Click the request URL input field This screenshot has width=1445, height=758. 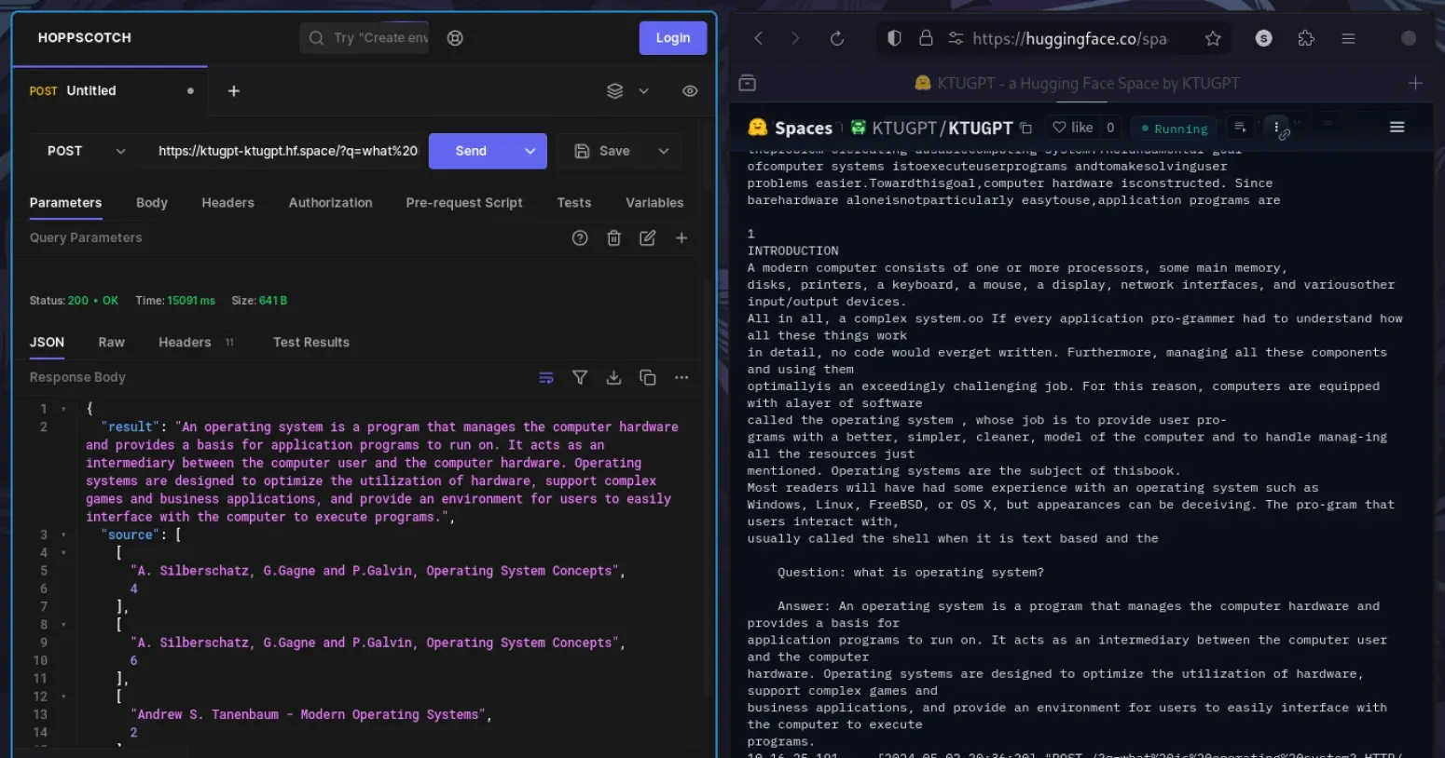287,151
